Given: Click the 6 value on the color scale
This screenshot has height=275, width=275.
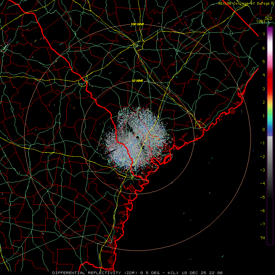Looking at the screenshot, I should [x=264, y=48].
